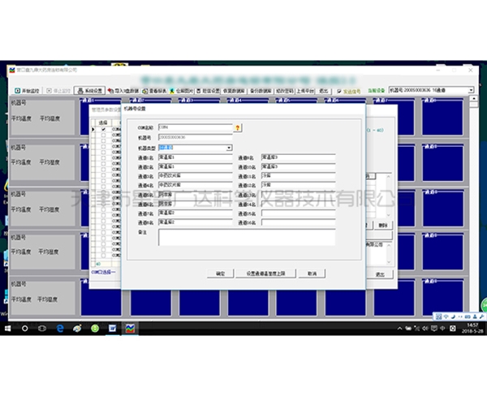Uncheck the first checked row in 选择 column
The height and width of the screenshot is (396, 487).
[103, 130]
